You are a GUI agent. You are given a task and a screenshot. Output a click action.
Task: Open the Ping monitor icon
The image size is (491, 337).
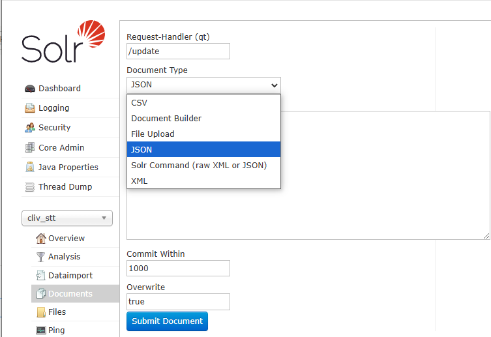coord(40,330)
